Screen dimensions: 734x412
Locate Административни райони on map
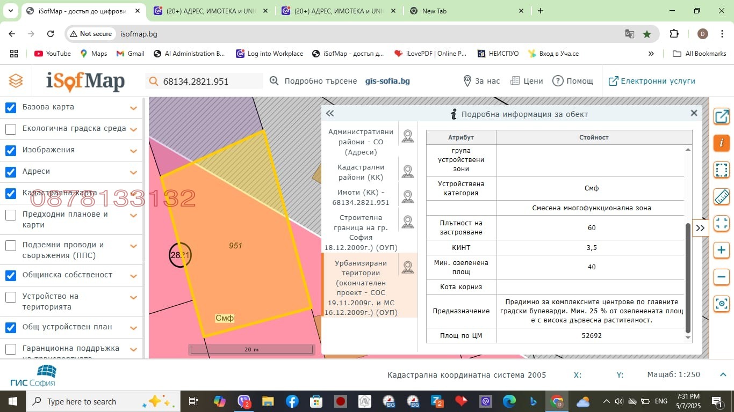408,136
